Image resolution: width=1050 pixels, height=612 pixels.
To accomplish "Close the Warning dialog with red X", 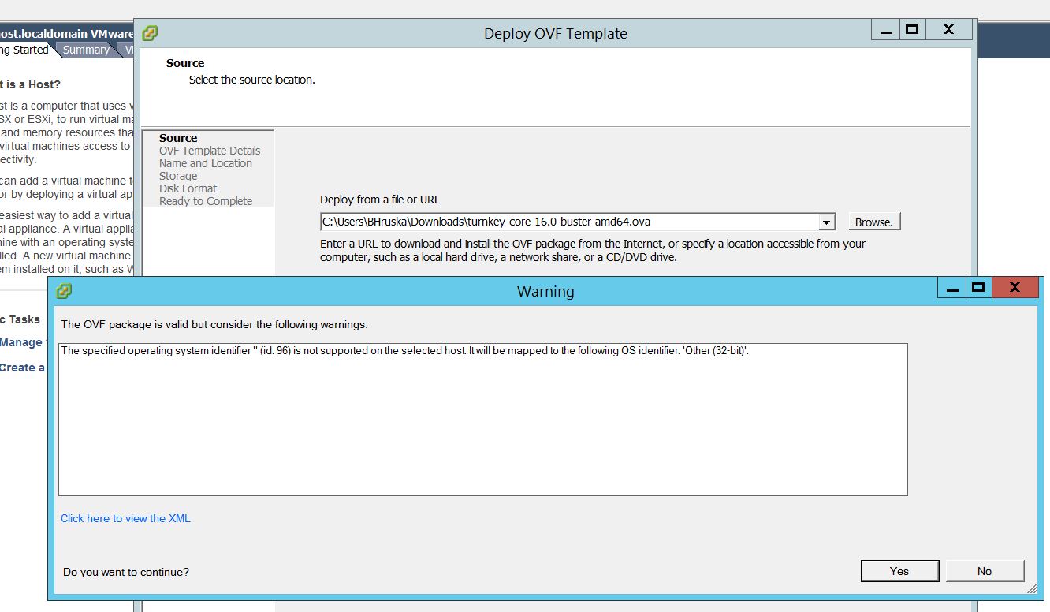I will [x=1015, y=288].
